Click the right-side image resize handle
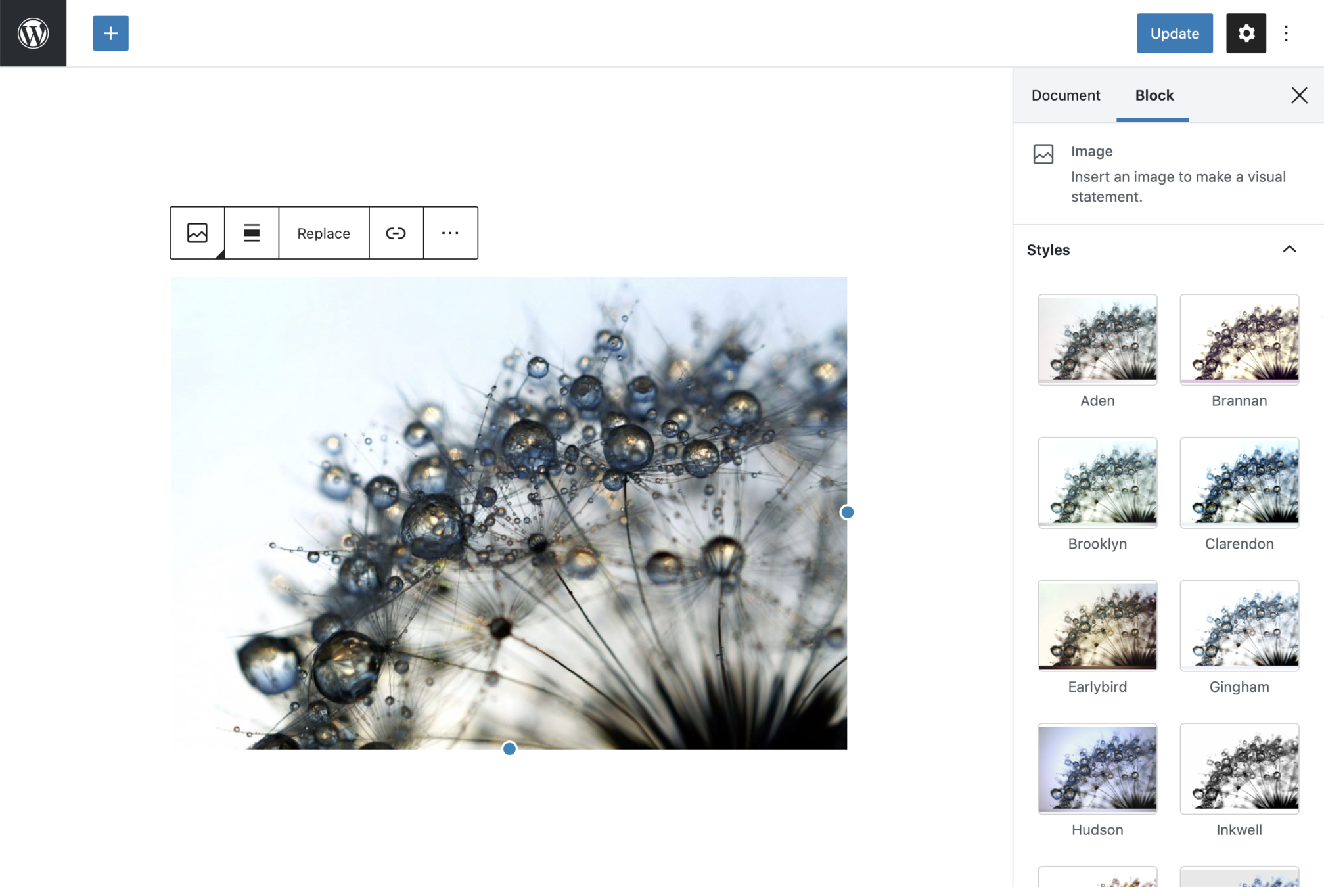The image size is (1324, 887). pyautogui.click(x=847, y=512)
